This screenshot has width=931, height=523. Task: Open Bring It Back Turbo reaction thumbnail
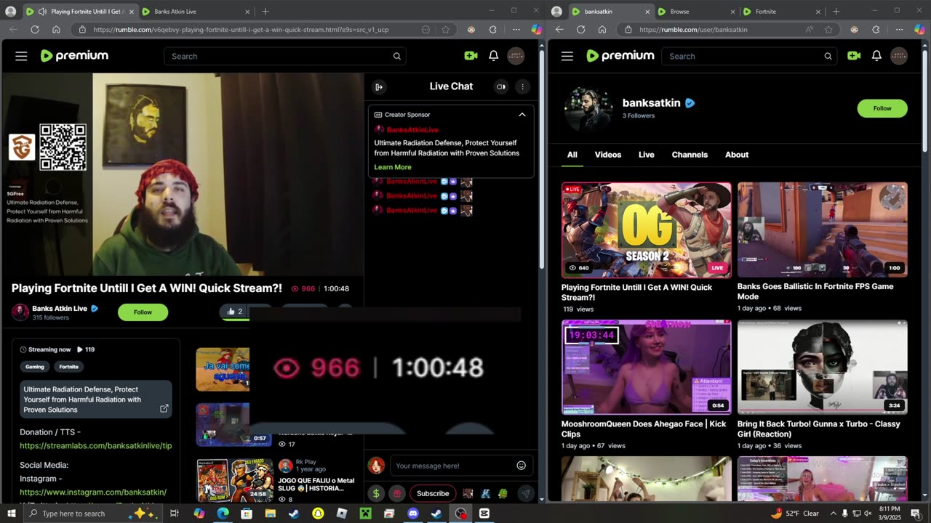[823, 368]
